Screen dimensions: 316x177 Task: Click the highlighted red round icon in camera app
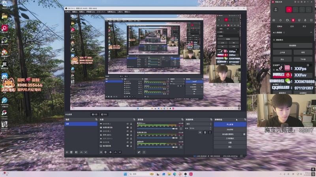point(293,20)
